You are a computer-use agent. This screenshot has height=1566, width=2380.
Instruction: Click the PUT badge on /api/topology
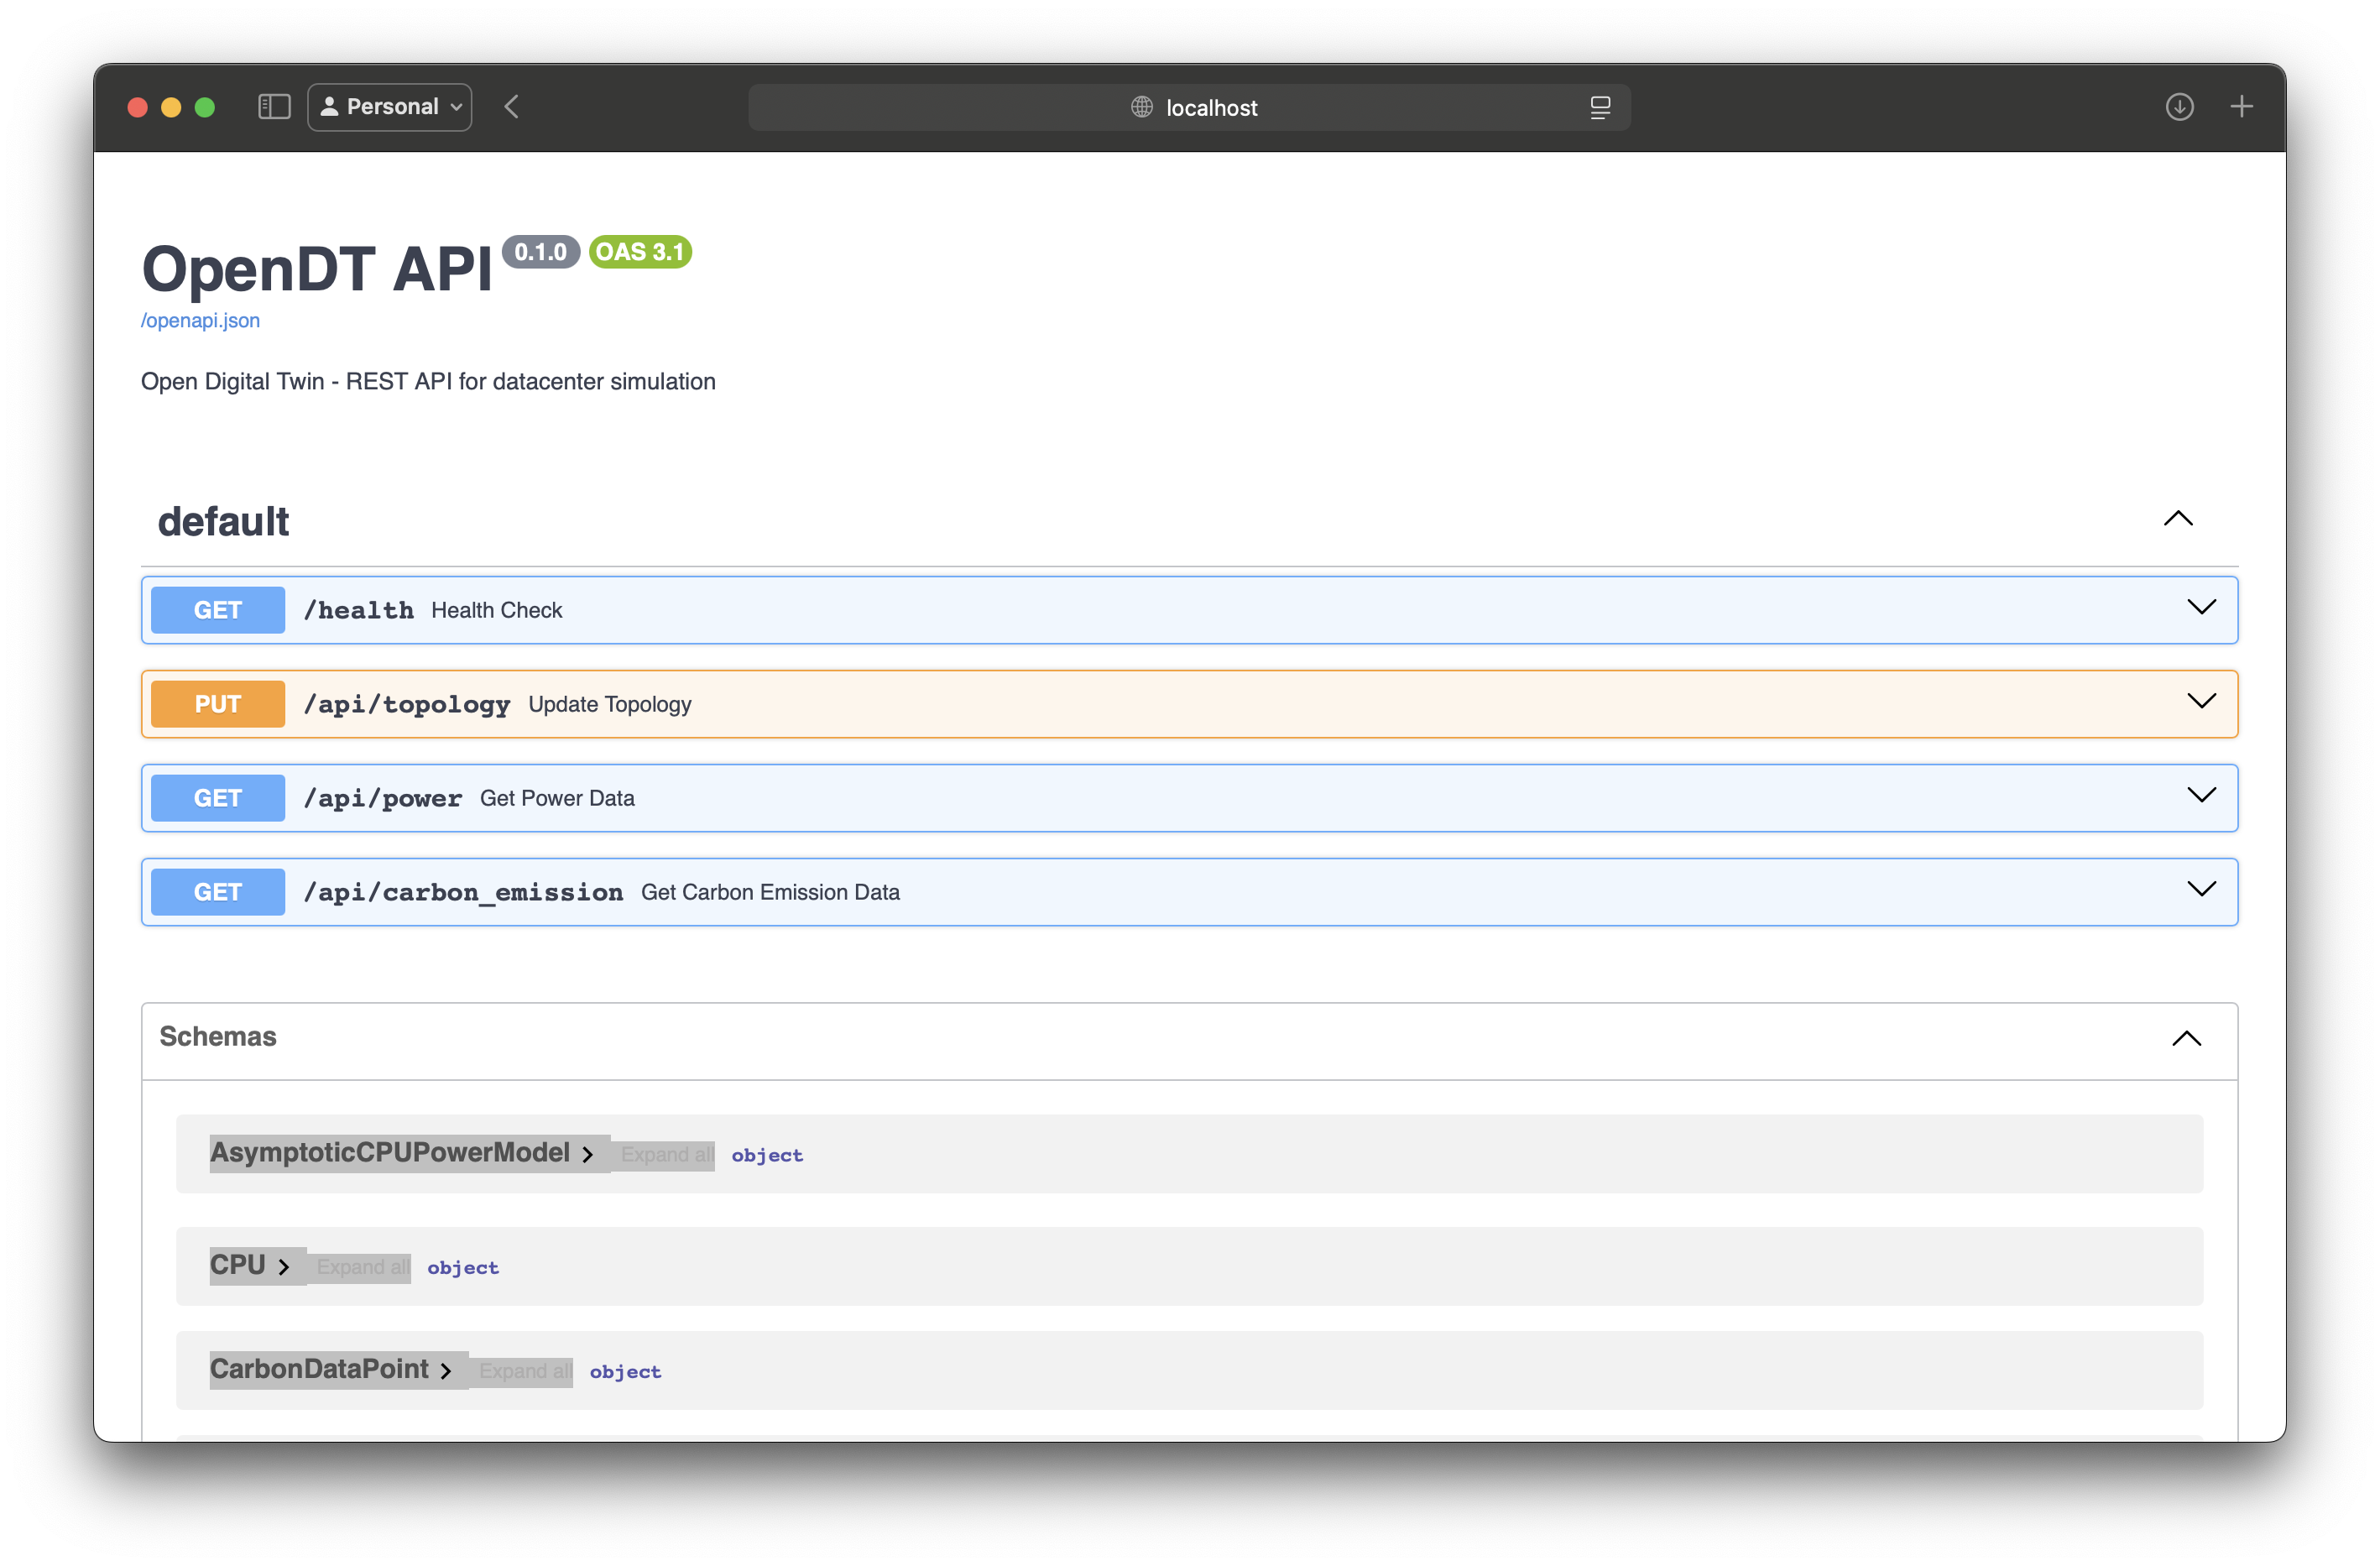coord(217,703)
